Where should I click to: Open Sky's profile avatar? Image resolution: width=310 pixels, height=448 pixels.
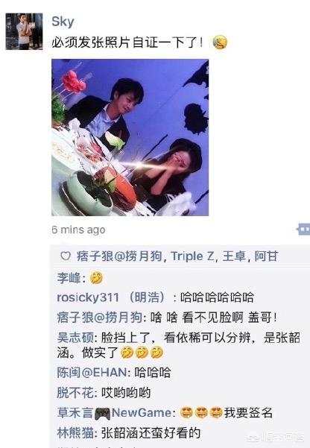tap(24, 31)
